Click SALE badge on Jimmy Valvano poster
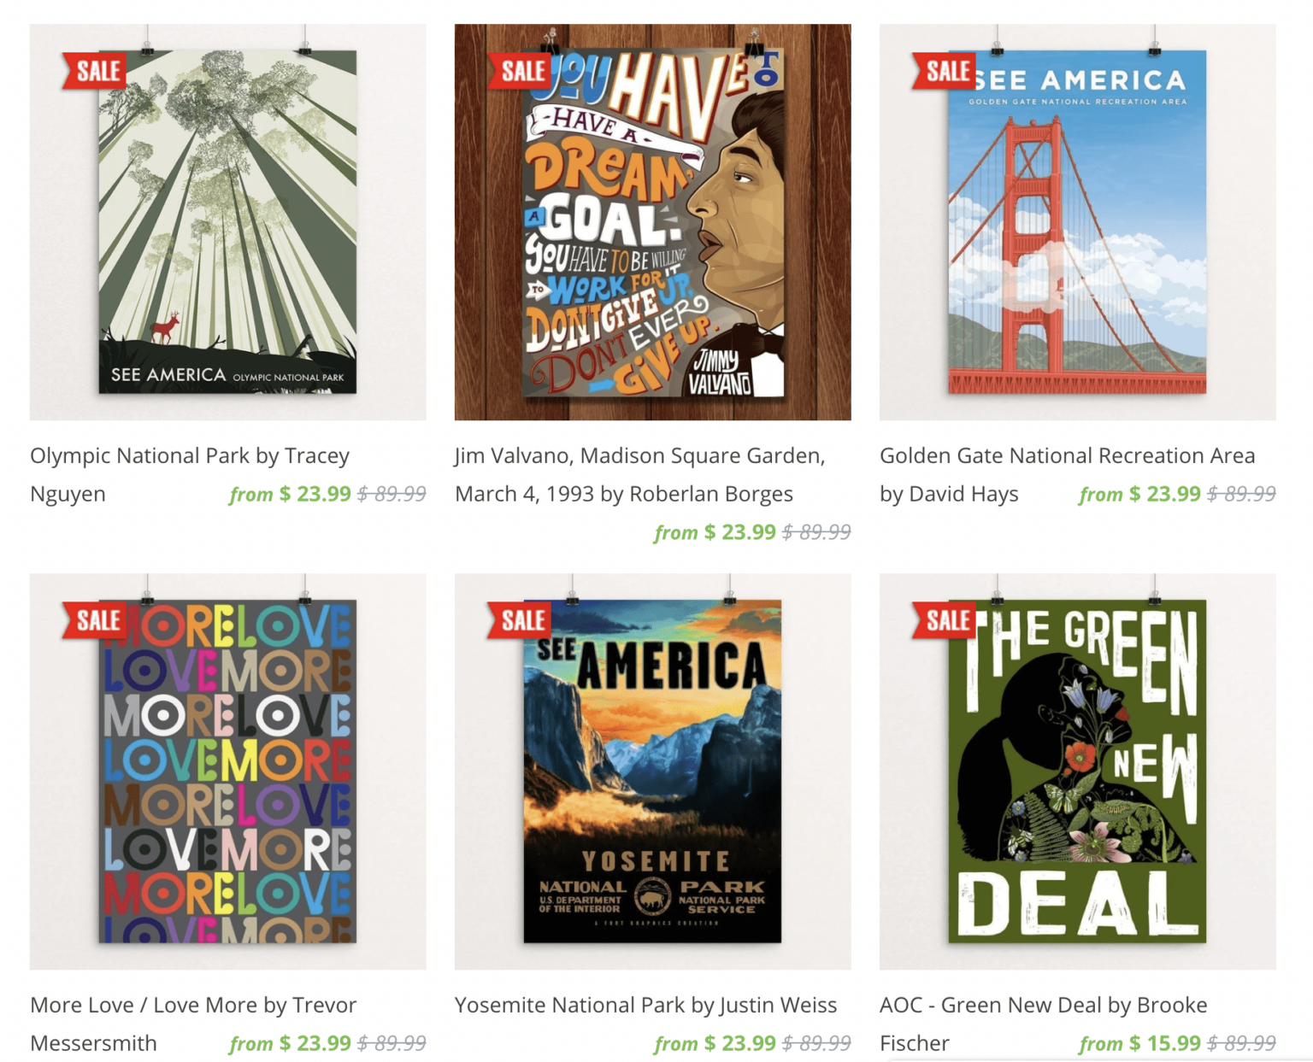1313x1062 pixels. 519,71
